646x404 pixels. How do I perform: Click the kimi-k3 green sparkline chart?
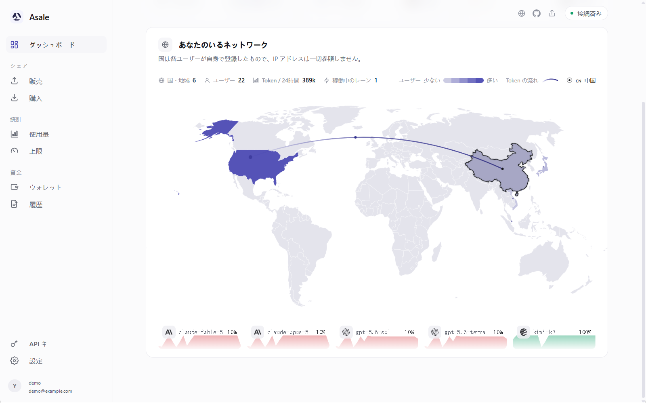click(554, 342)
